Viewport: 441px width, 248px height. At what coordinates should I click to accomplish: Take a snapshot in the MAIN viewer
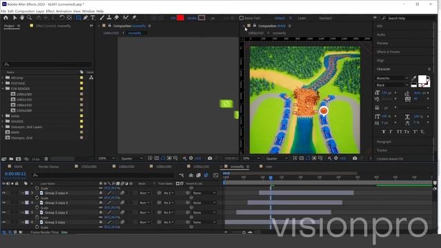tap(355, 158)
